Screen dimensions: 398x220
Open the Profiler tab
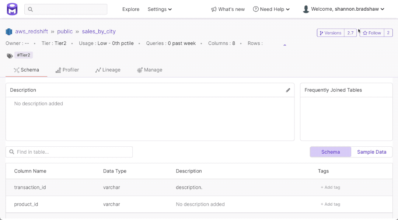coord(67,70)
